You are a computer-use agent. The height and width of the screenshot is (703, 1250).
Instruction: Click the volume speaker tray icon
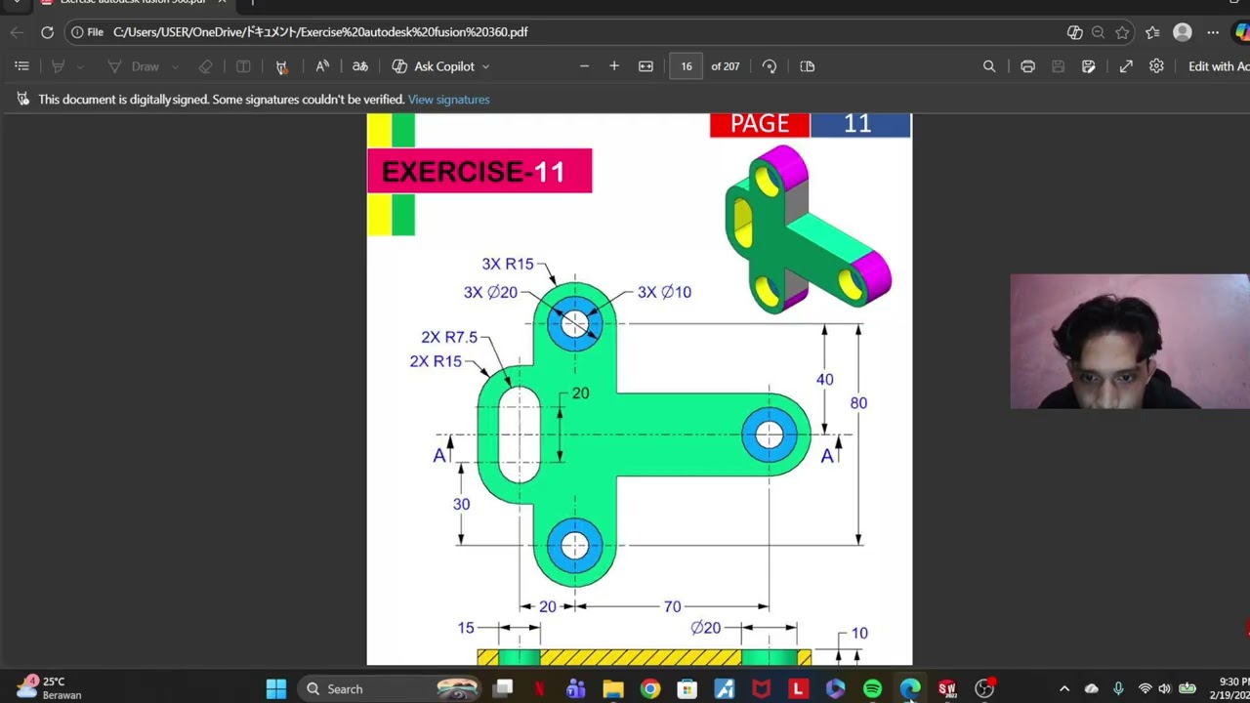(x=1164, y=689)
